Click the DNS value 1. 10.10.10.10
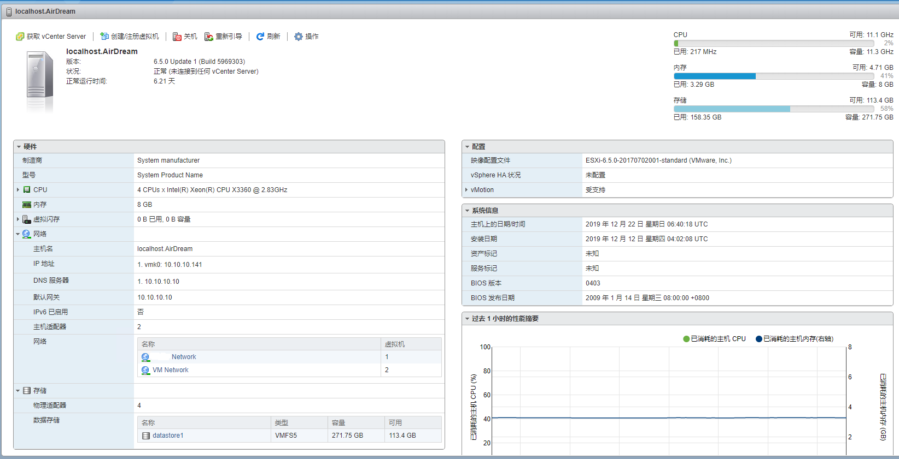The height and width of the screenshot is (459, 899). click(158, 282)
